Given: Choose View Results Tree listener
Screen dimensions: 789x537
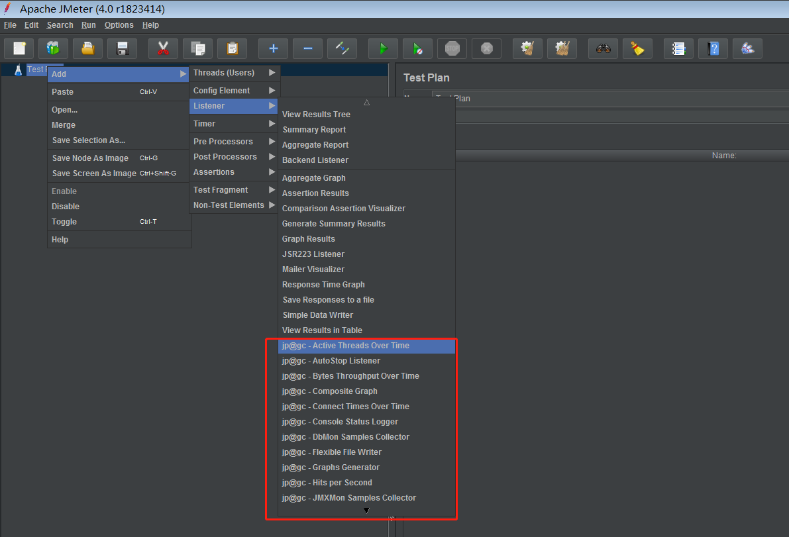Looking at the screenshot, I should point(316,115).
